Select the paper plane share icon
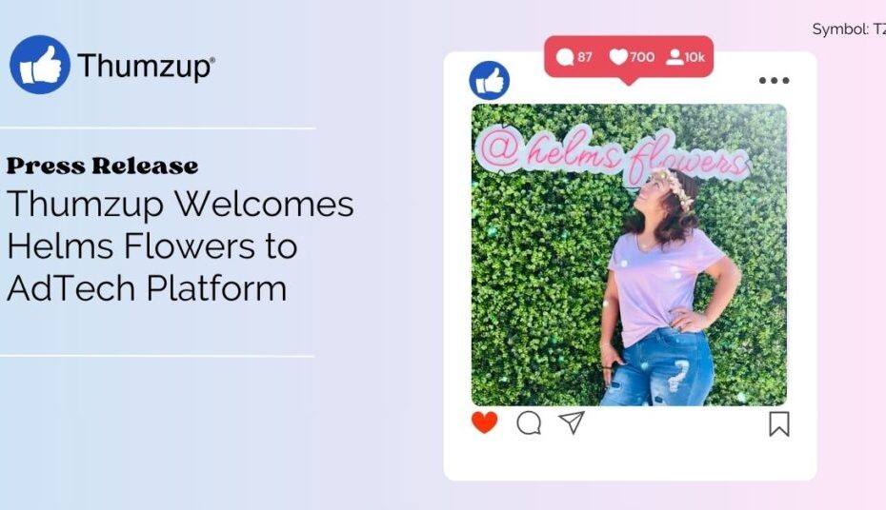This screenshot has width=886, height=510. click(572, 422)
